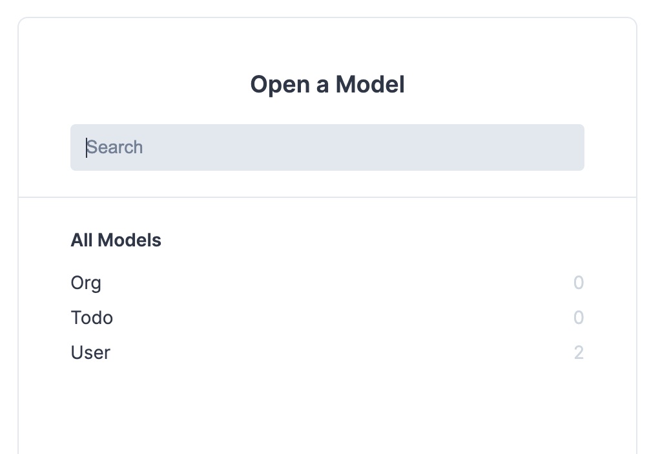Choose the Org row with 0 records
This screenshot has height=454, width=660.
point(86,283)
